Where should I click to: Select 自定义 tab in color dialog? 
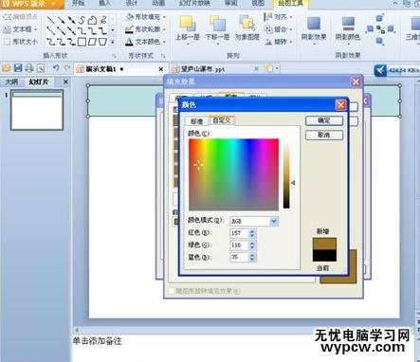tap(222, 120)
